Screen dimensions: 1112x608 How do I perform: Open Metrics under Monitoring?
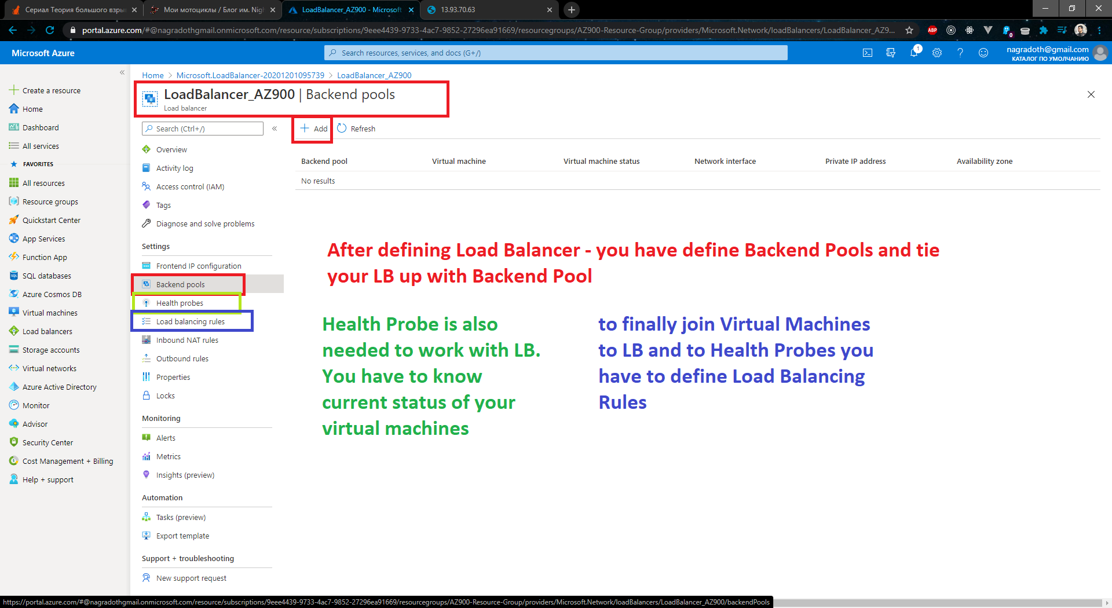[162, 456]
